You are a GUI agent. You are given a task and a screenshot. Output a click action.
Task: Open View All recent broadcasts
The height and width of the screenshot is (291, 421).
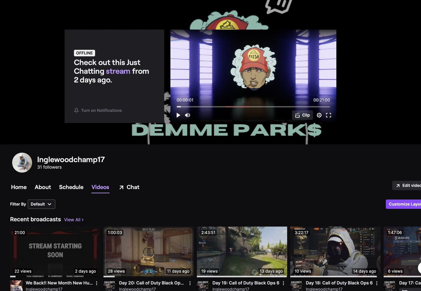pos(74,220)
